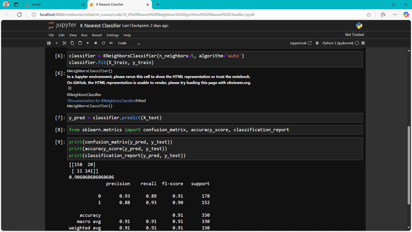Rename the notebook title K Nearest Classifier
This screenshot has height=232, width=412.
point(100,25)
